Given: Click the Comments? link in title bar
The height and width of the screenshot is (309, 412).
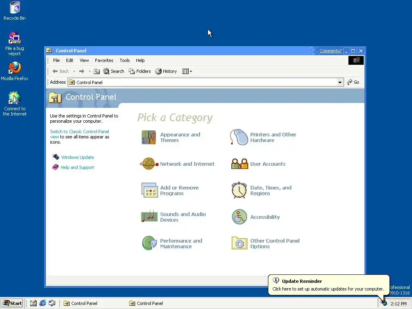Looking at the screenshot, I should click(x=330, y=51).
